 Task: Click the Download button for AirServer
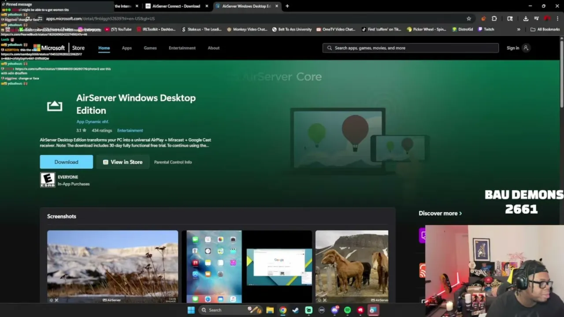point(66,162)
